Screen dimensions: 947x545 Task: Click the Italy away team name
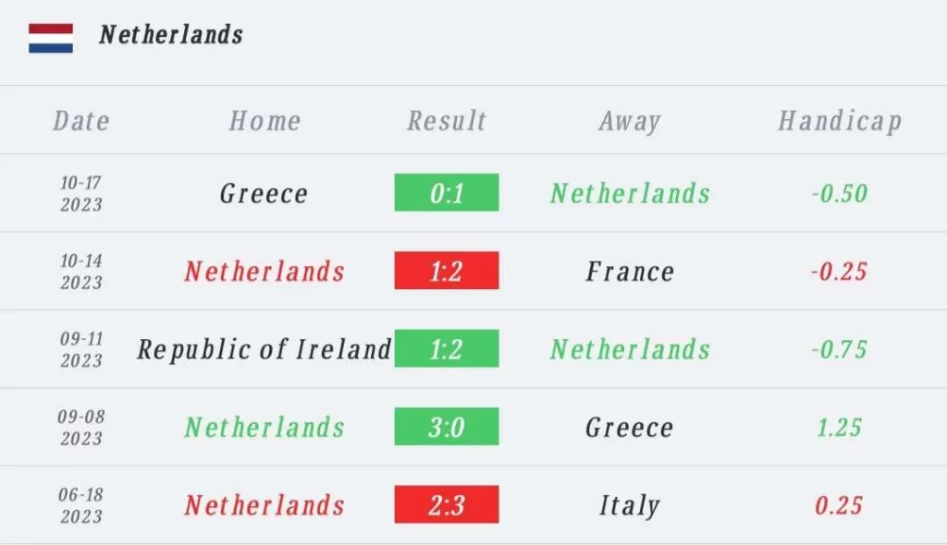click(630, 506)
